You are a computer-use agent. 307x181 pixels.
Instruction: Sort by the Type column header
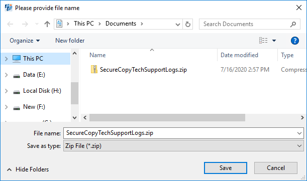pyautogui.click(x=287, y=55)
